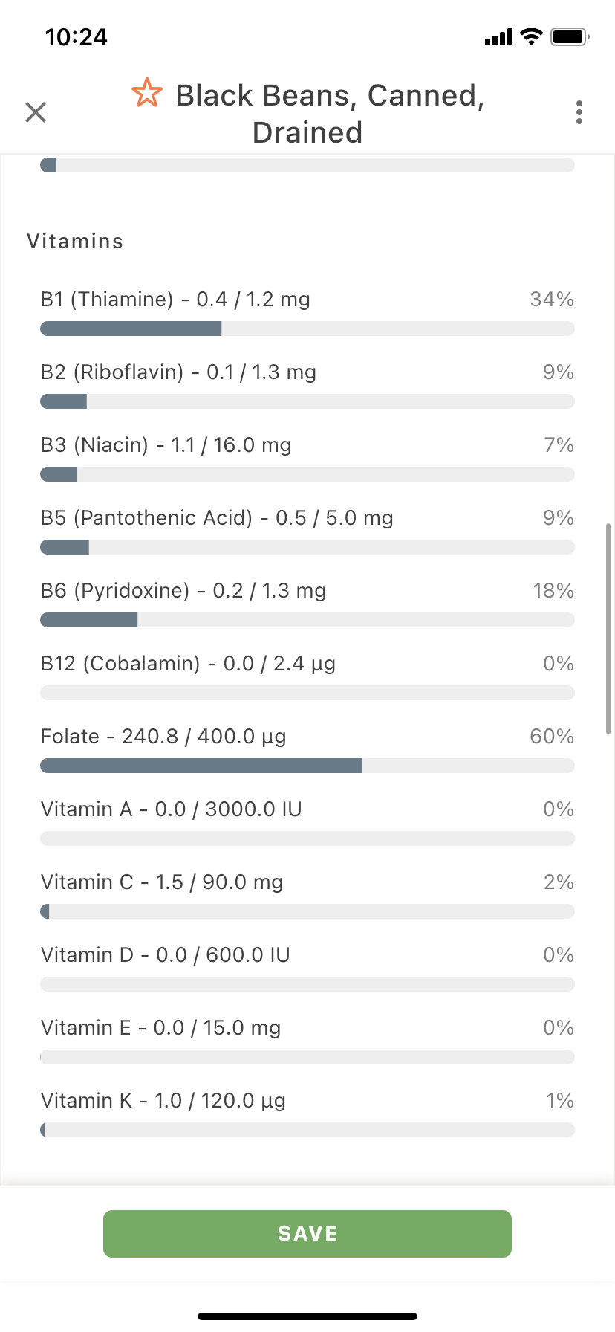Screen dimensions: 615x1332
Task: Save the black beans entry
Action: (x=307, y=1234)
